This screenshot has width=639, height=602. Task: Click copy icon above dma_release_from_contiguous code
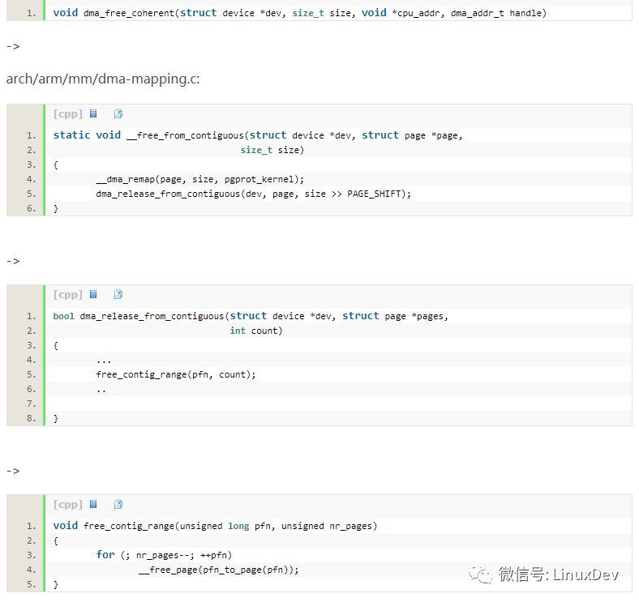118,295
